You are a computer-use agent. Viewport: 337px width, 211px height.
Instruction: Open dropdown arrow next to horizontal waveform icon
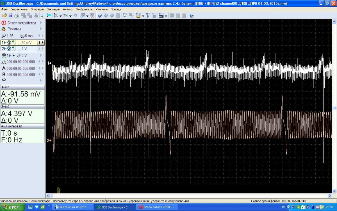[x=70, y=16]
